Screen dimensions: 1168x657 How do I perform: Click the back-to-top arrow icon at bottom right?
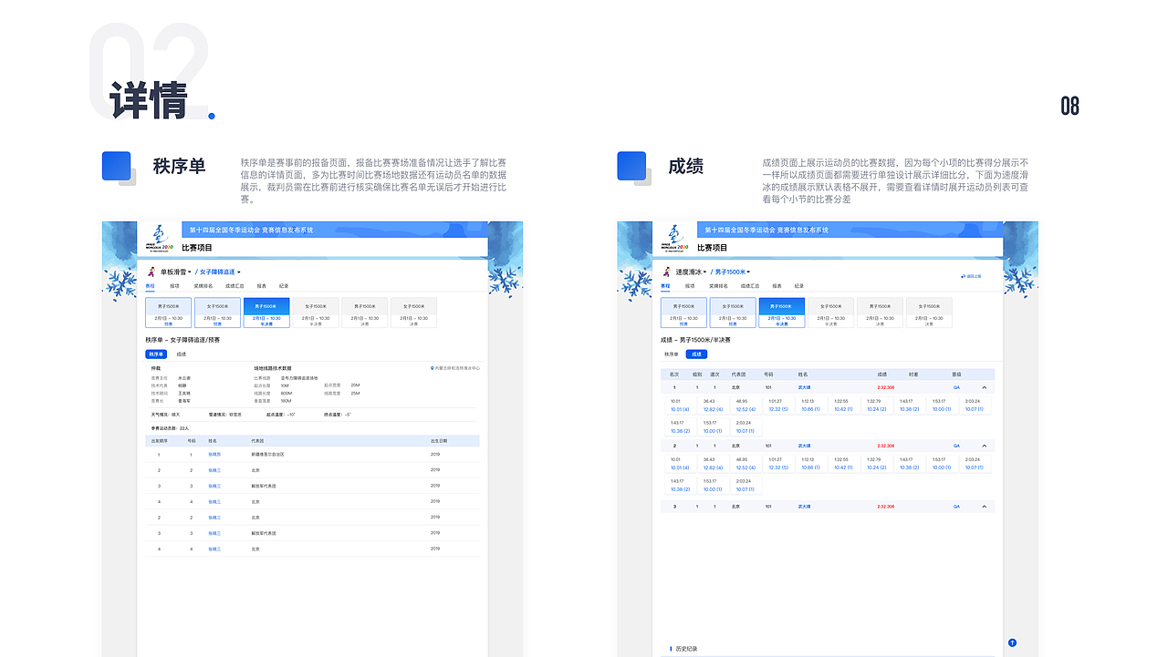pos(1012,643)
